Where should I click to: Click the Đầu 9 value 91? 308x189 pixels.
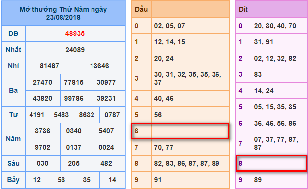(158, 180)
